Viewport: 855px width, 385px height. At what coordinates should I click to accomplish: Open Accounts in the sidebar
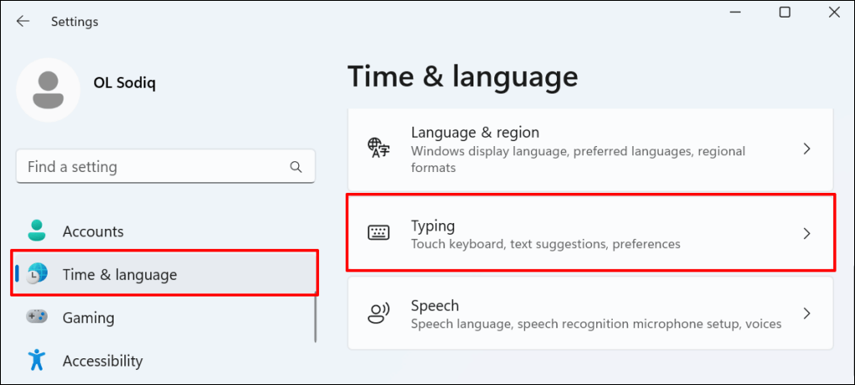coord(93,231)
